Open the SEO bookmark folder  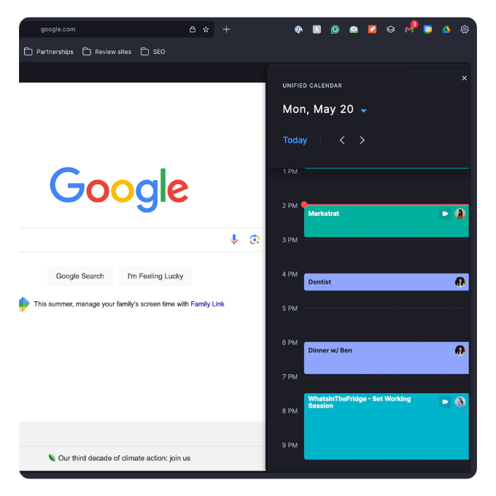click(x=153, y=52)
